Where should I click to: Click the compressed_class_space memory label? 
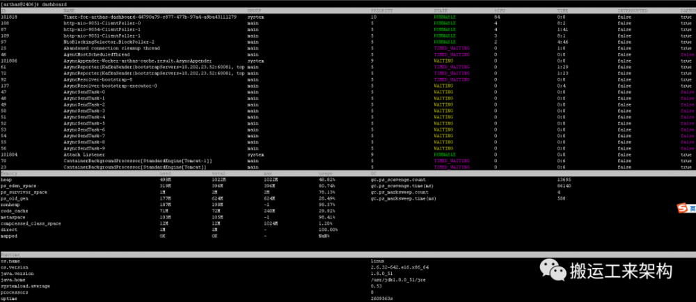pos(31,223)
